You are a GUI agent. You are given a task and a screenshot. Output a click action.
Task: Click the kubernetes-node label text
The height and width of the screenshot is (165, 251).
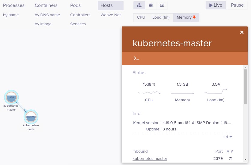(x=31, y=127)
